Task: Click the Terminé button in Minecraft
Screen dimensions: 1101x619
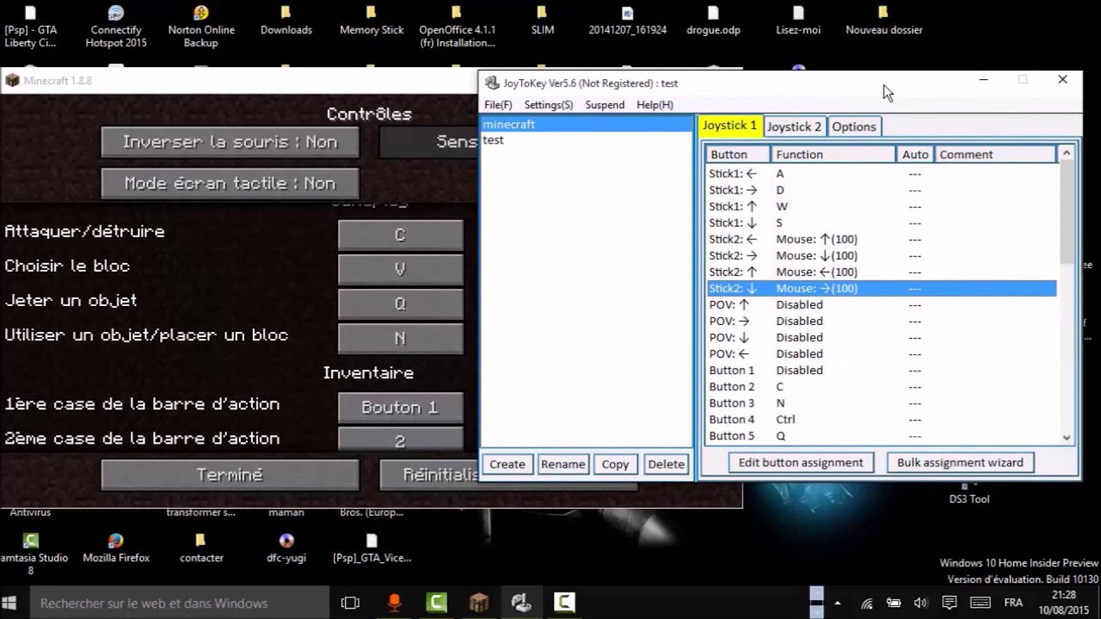Action: 230,475
